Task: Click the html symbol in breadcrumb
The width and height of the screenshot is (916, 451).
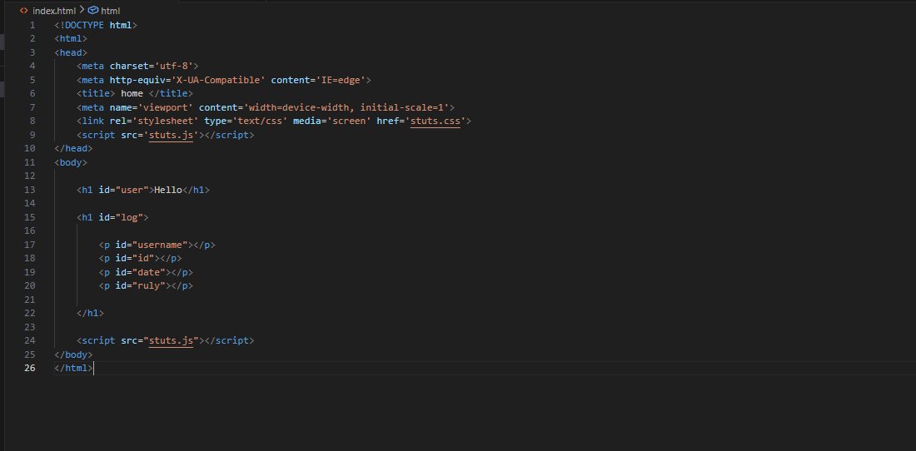Action: [111, 11]
